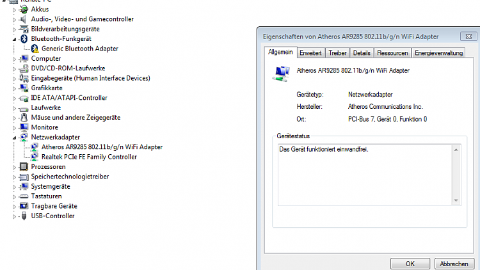
Task: Select the Tragbare Geräte label
Action: tap(54, 206)
